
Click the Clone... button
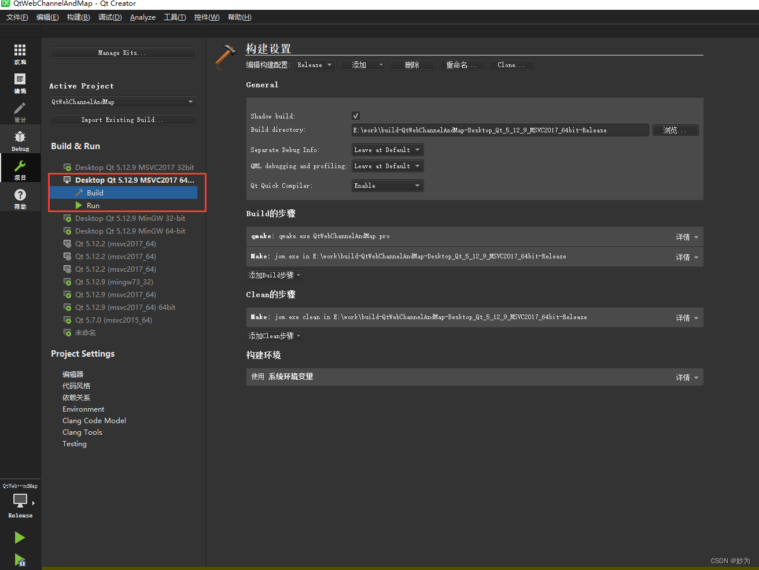(x=512, y=65)
